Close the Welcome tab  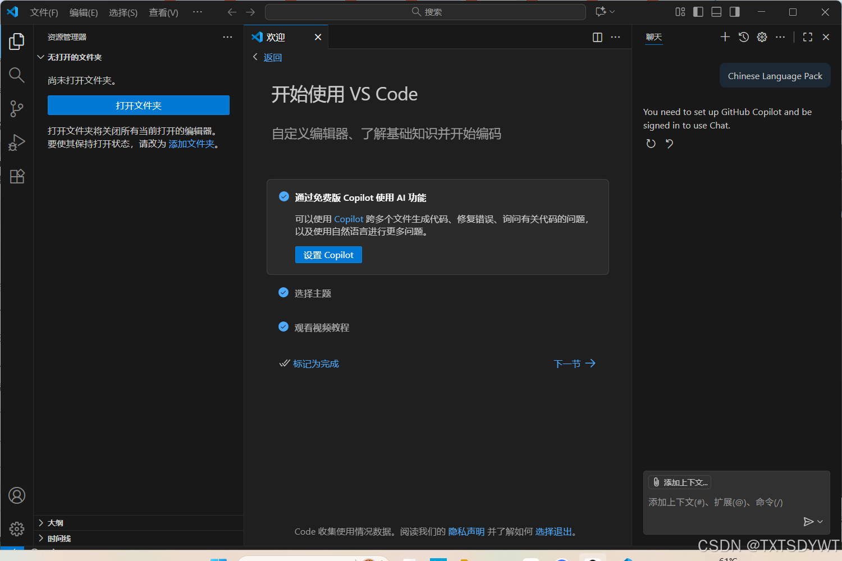click(x=318, y=37)
